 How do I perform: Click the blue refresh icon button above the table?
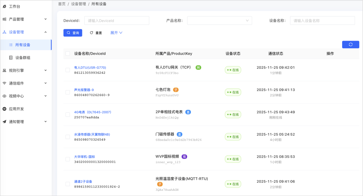[x=351, y=45]
